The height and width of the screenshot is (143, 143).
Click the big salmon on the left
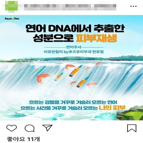[44, 79]
